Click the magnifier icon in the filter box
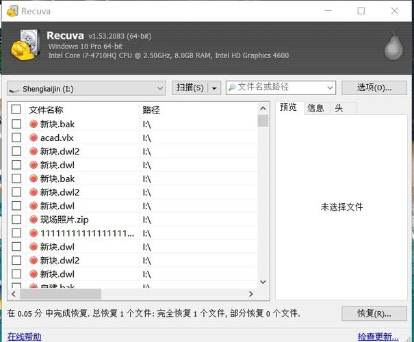 pyautogui.click(x=232, y=87)
